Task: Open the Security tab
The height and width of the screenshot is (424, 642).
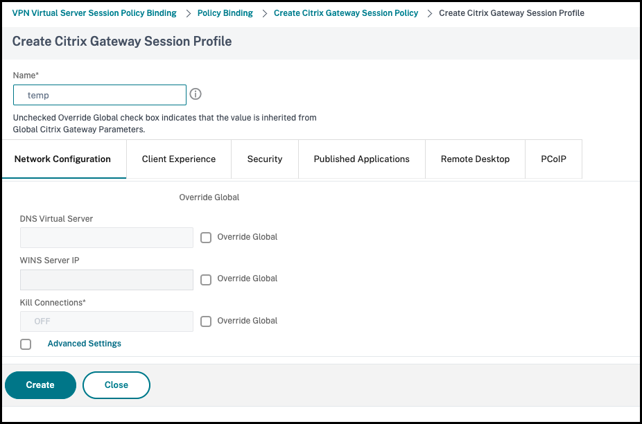Action: coord(265,159)
